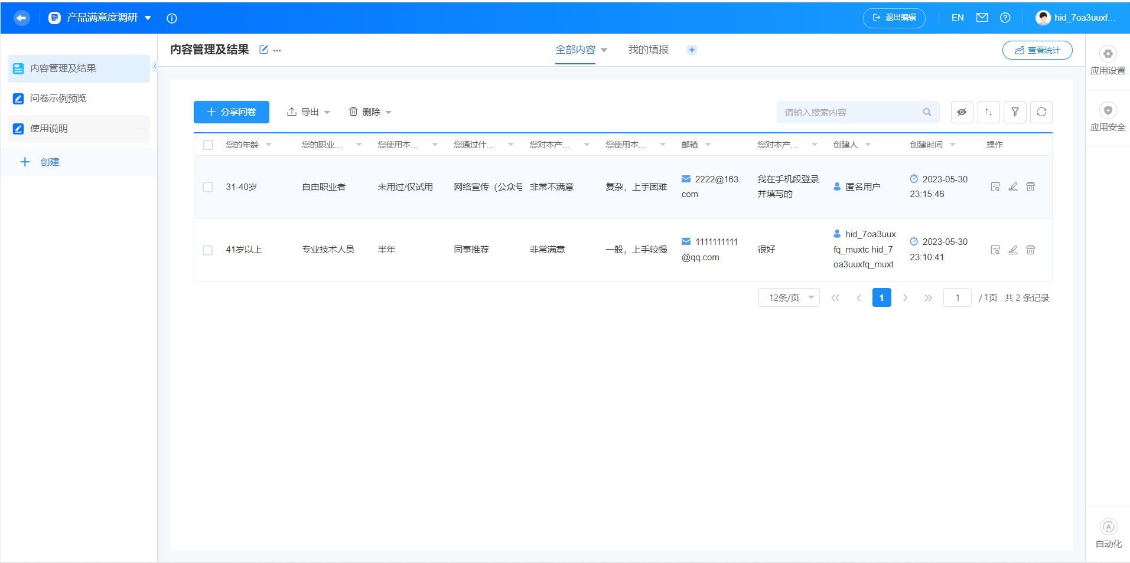Toggle the select-all header checkbox
Screen dimensions: 1130x563
(x=208, y=145)
